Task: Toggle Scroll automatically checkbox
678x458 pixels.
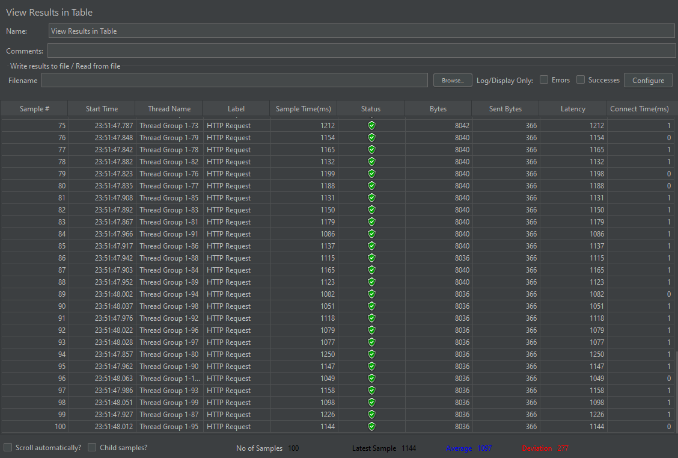Action: 8,447
